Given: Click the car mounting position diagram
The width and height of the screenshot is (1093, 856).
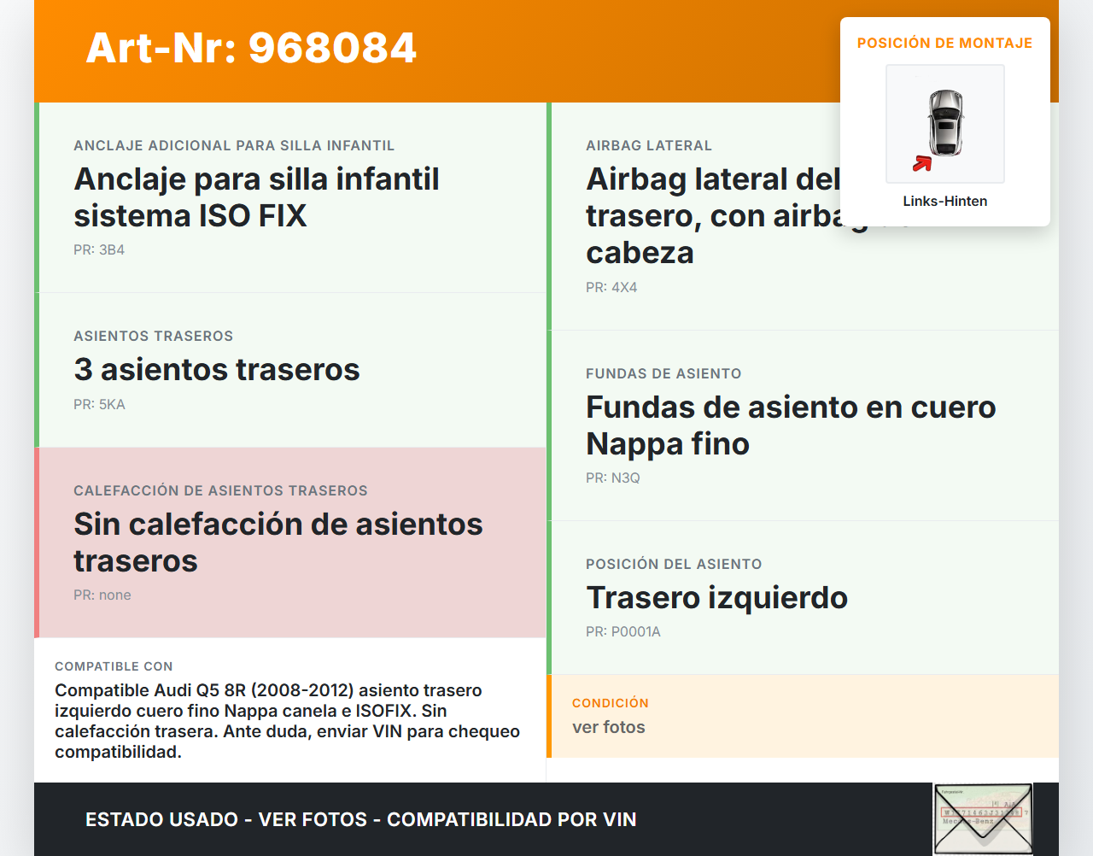Looking at the screenshot, I should tap(945, 124).
